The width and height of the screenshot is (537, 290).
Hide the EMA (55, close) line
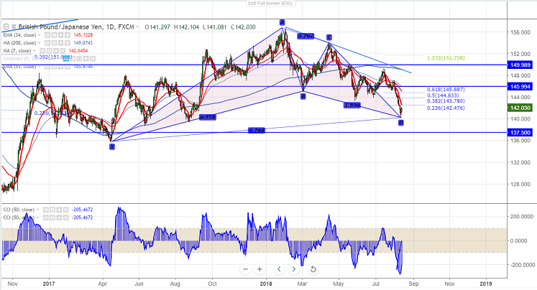point(47,66)
